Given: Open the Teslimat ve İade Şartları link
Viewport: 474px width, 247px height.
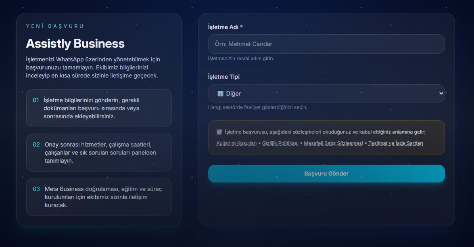Looking at the screenshot, I should click(x=395, y=143).
